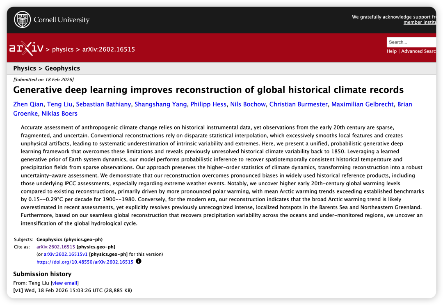Open the arXiv:2602.16515 breadcrumb link
The width and height of the screenshot is (443, 305).
109,49
